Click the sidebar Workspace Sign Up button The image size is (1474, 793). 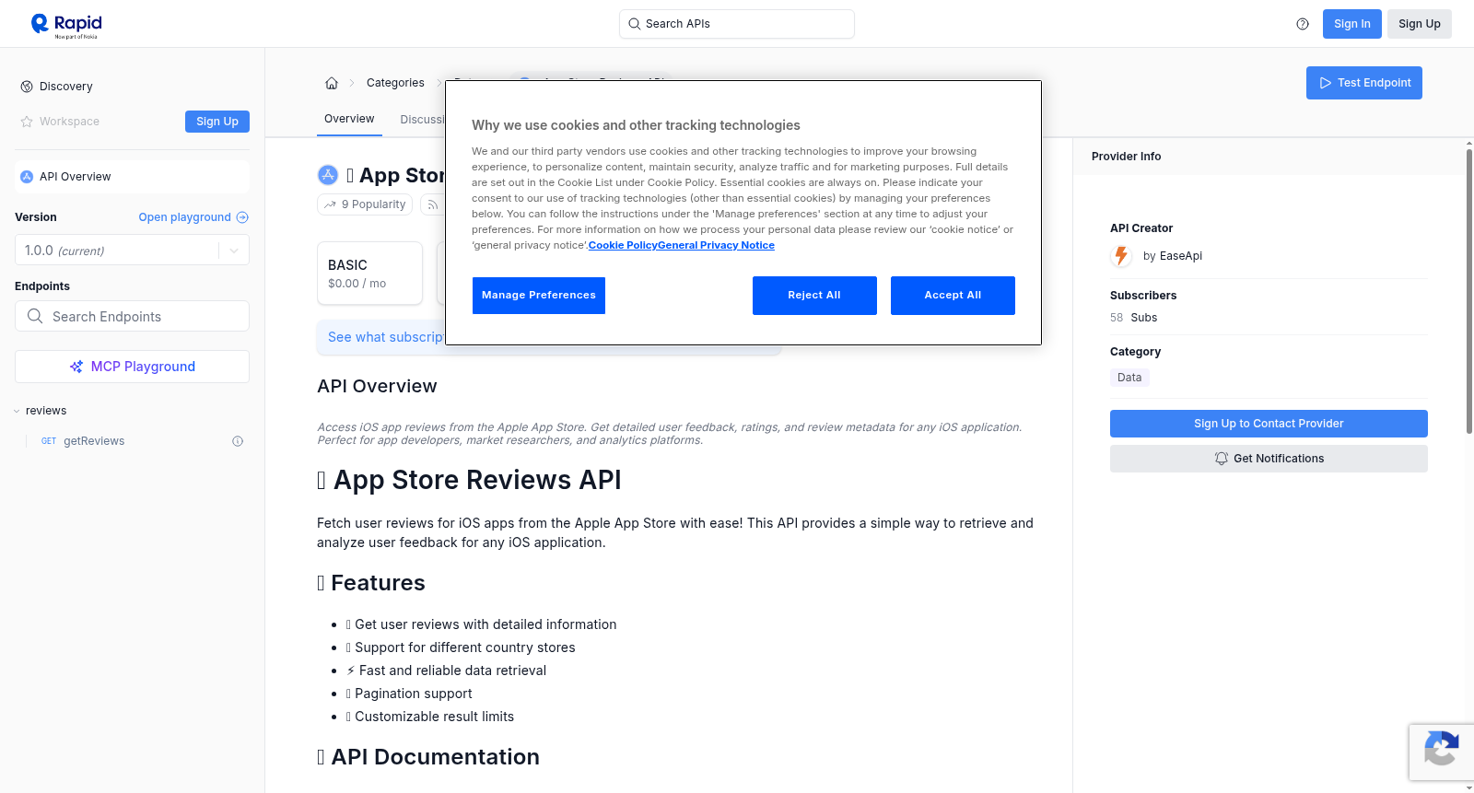[x=217, y=122]
